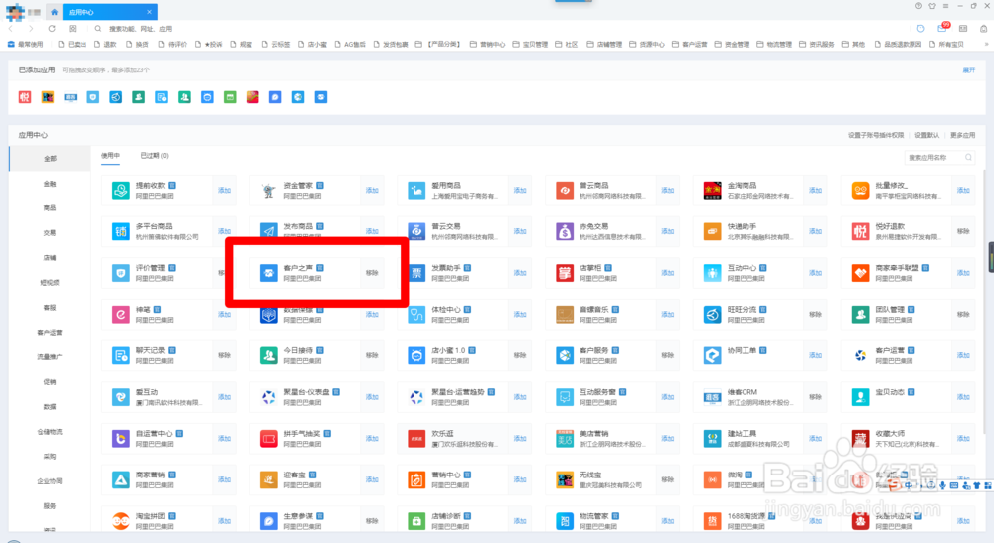Click 展开 to expand added apps
Image resolution: width=994 pixels, height=543 pixels.
coord(968,70)
